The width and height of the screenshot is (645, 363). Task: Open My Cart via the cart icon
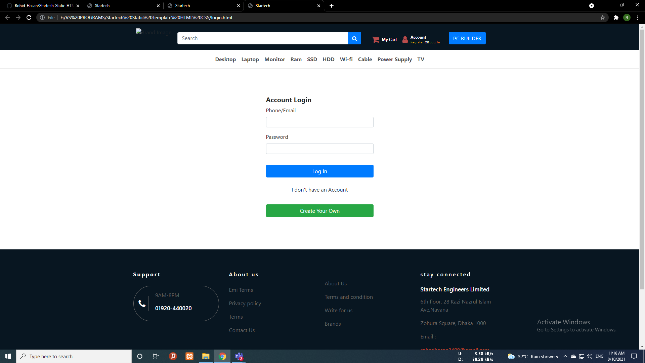click(x=376, y=39)
